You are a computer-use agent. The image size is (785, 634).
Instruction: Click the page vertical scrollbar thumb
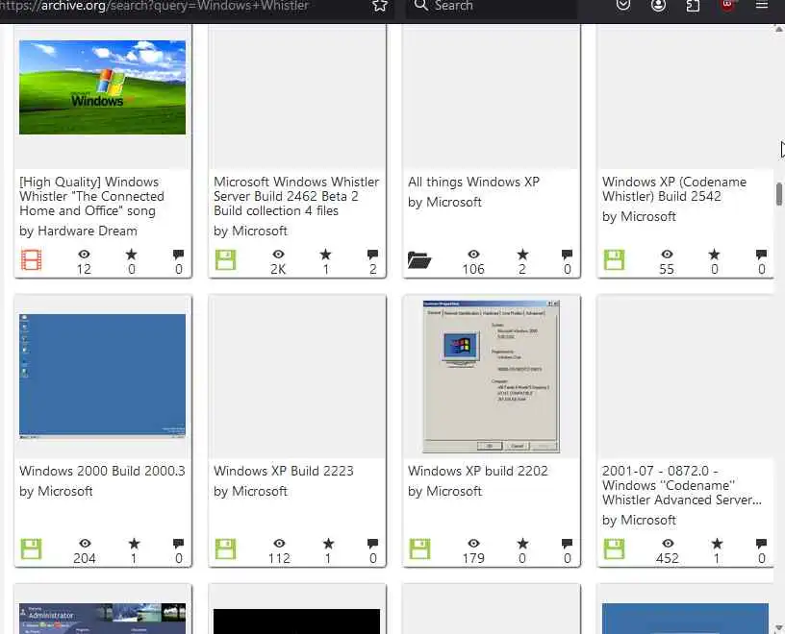pos(779,194)
